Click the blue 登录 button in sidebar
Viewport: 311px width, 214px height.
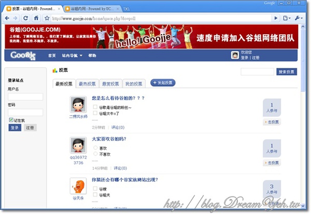coord(15,127)
